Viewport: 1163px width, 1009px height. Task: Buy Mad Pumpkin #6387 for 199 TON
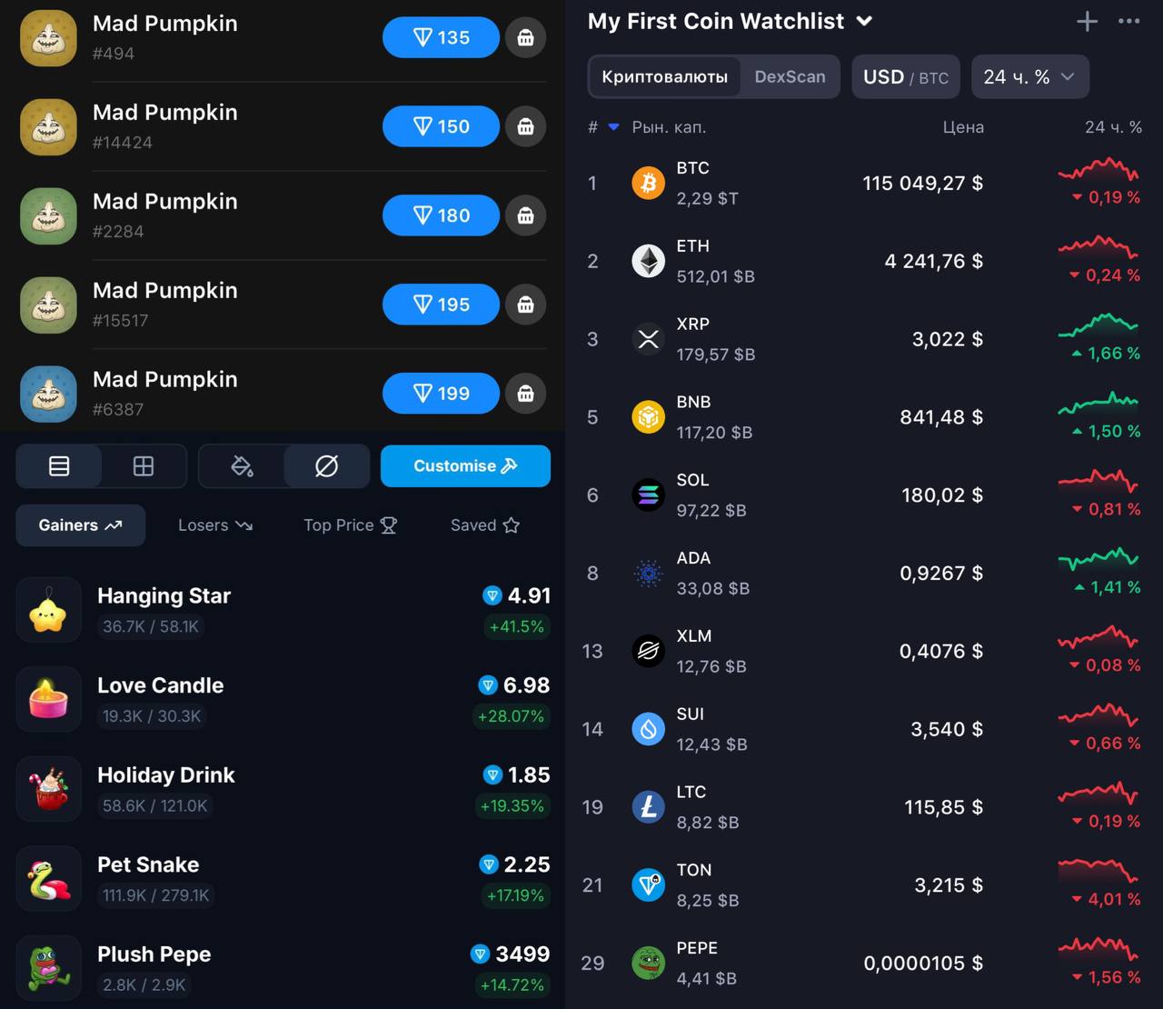(441, 394)
